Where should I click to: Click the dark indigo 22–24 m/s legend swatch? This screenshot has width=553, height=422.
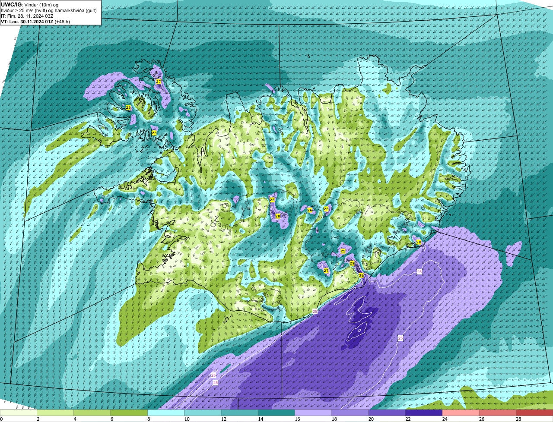(x=424, y=413)
